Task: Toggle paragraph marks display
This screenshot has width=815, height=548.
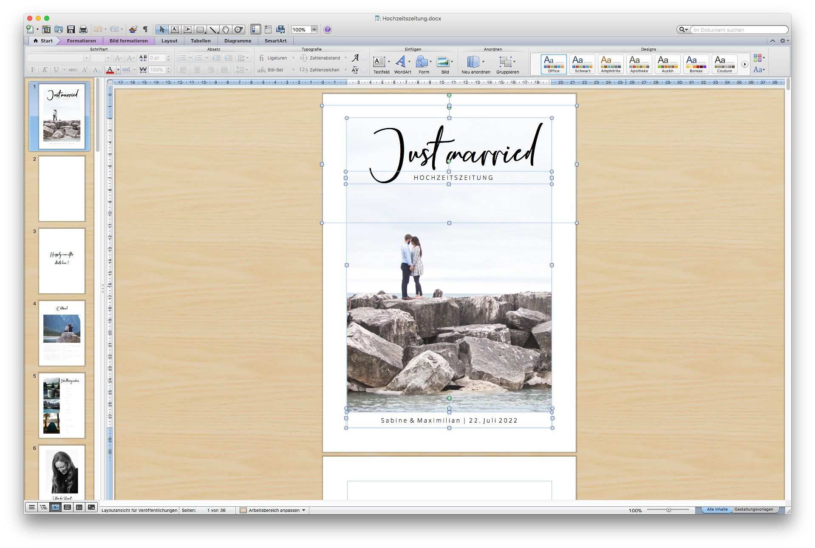Action: (x=145, y=29)
